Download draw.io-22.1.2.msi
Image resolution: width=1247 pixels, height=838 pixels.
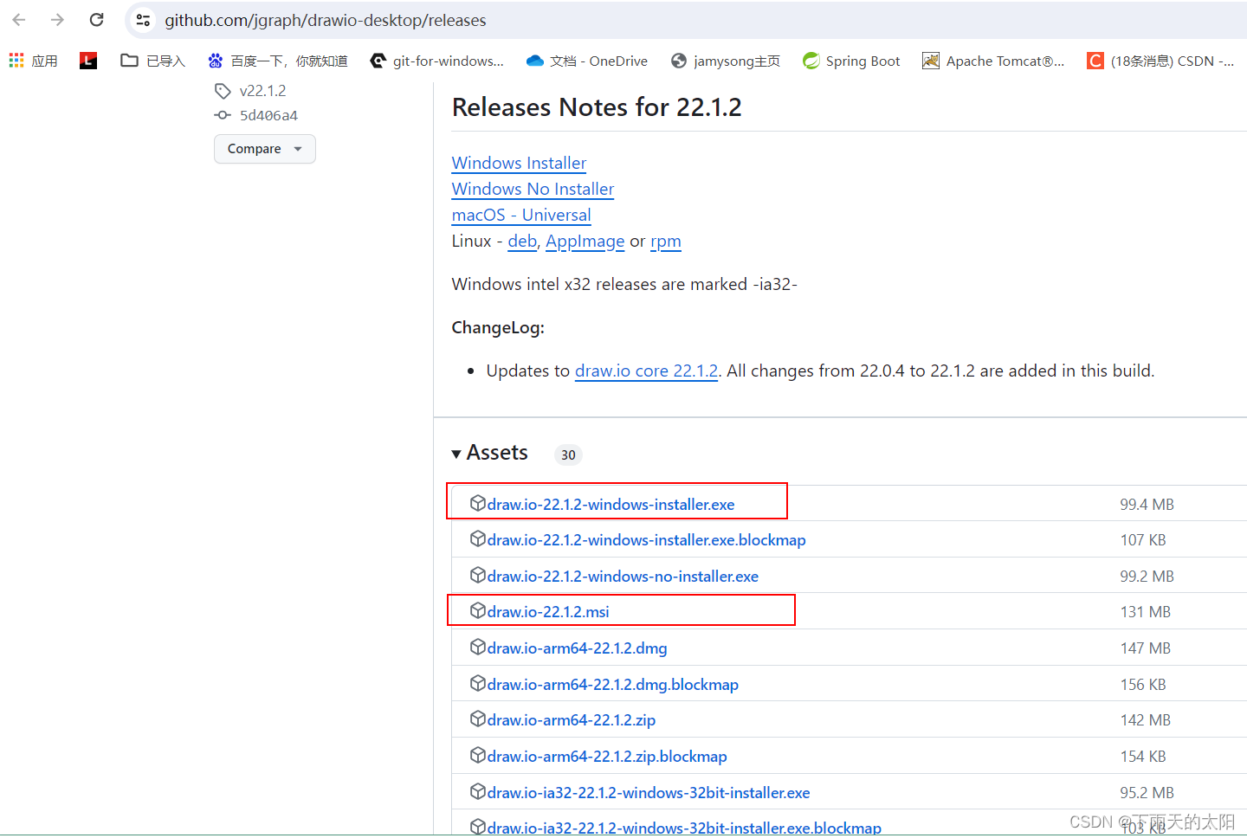pos(548,612)
